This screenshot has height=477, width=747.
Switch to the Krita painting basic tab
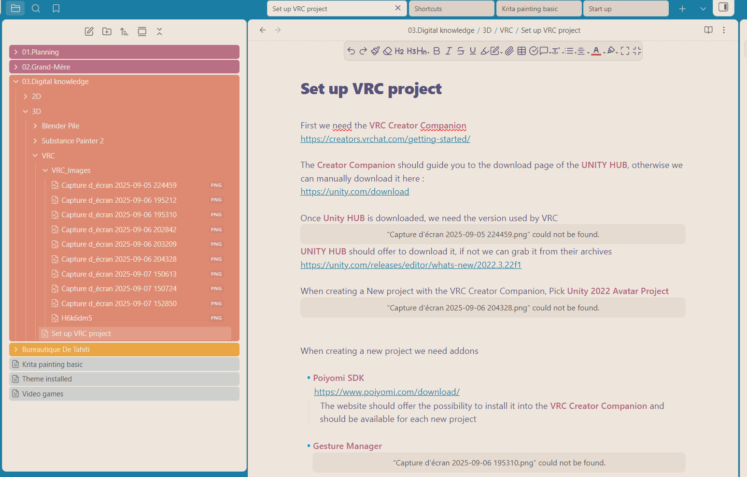(x=530, y=9)
